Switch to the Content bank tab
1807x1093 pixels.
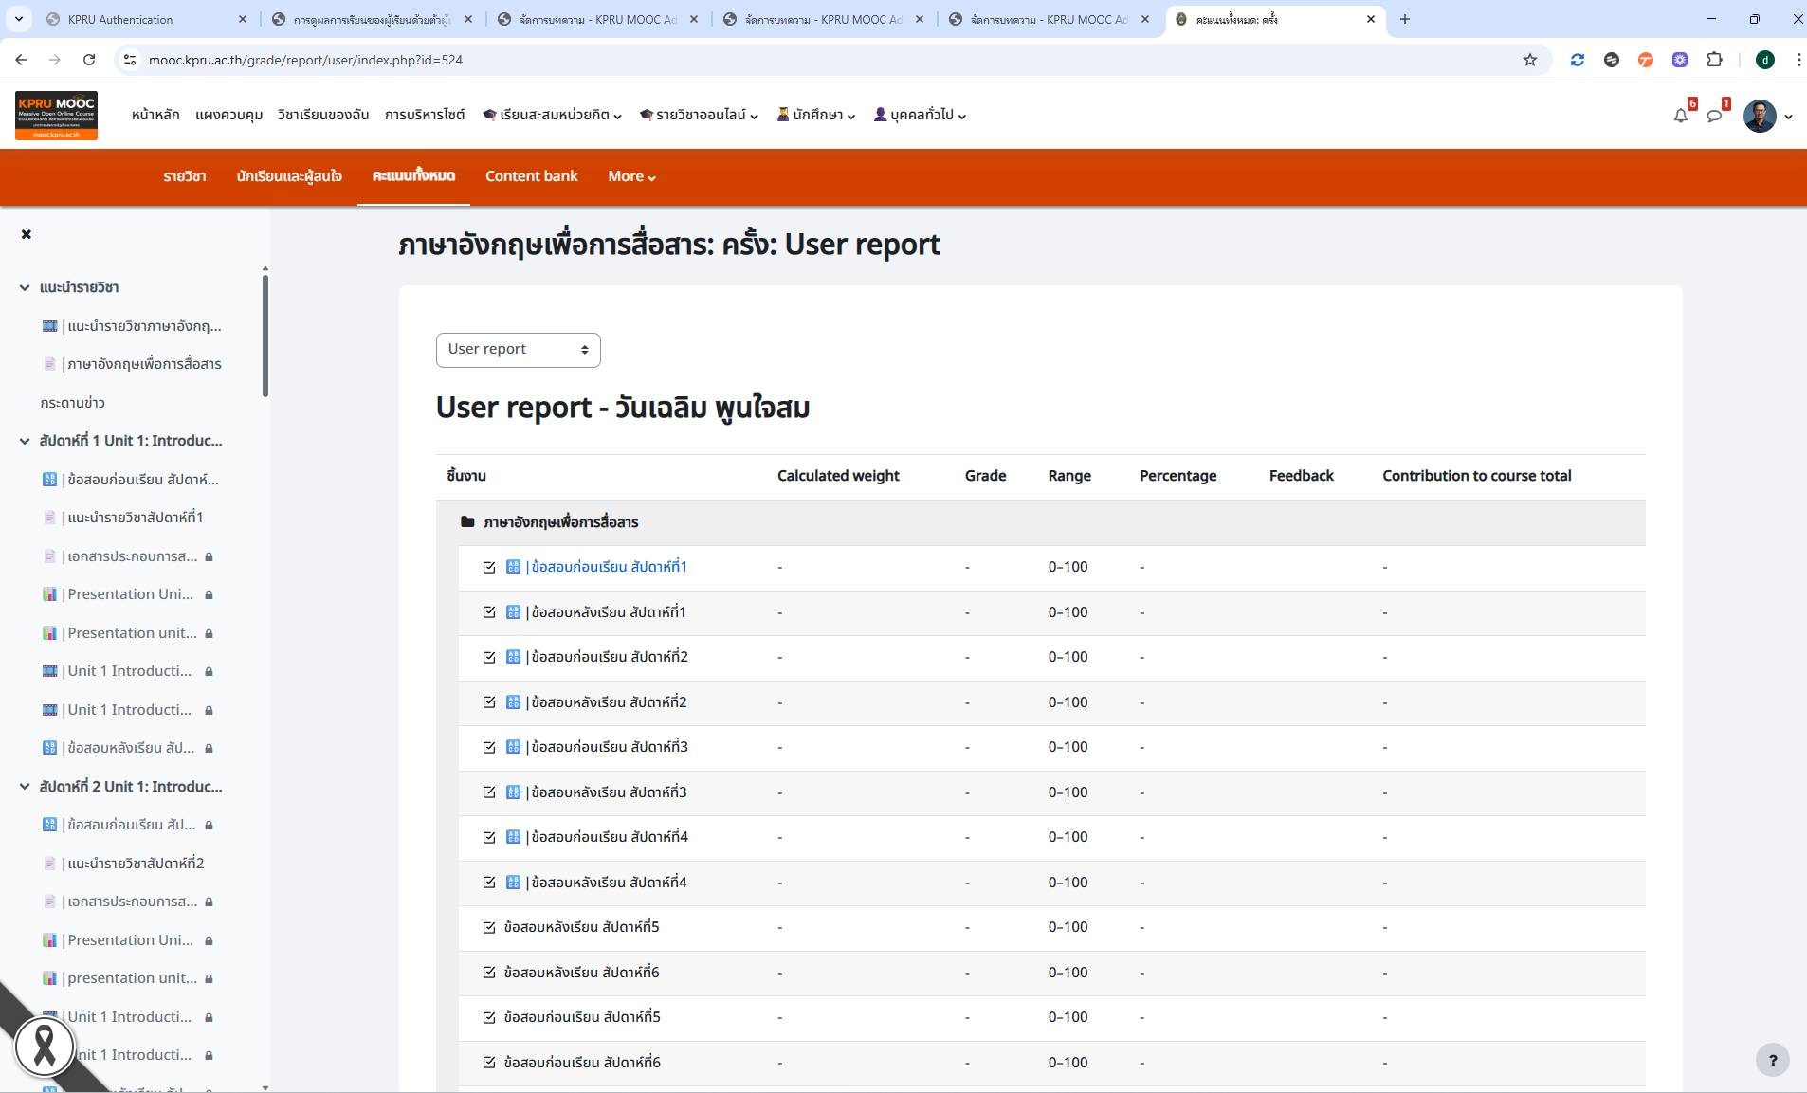click(531, 176)
